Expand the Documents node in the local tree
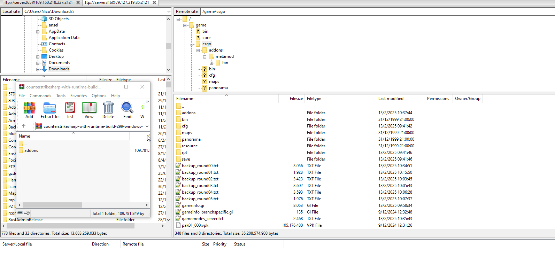Image resolution: width=555 pixels, height=272 pixels. [x=38, y=63]
